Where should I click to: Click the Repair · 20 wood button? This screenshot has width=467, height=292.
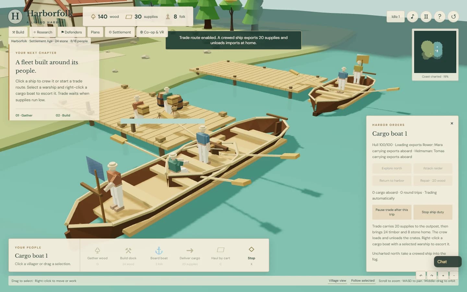tap(433, 181)
